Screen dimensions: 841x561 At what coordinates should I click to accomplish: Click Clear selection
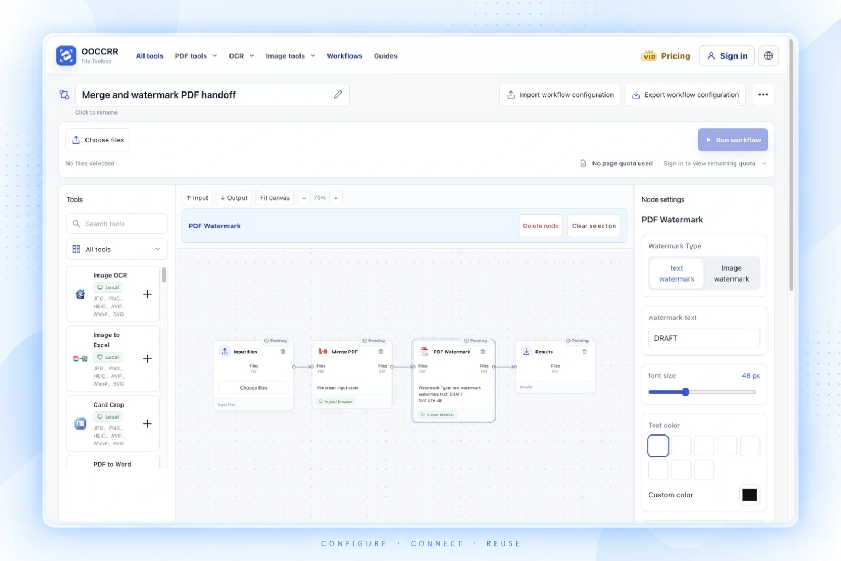594,226
